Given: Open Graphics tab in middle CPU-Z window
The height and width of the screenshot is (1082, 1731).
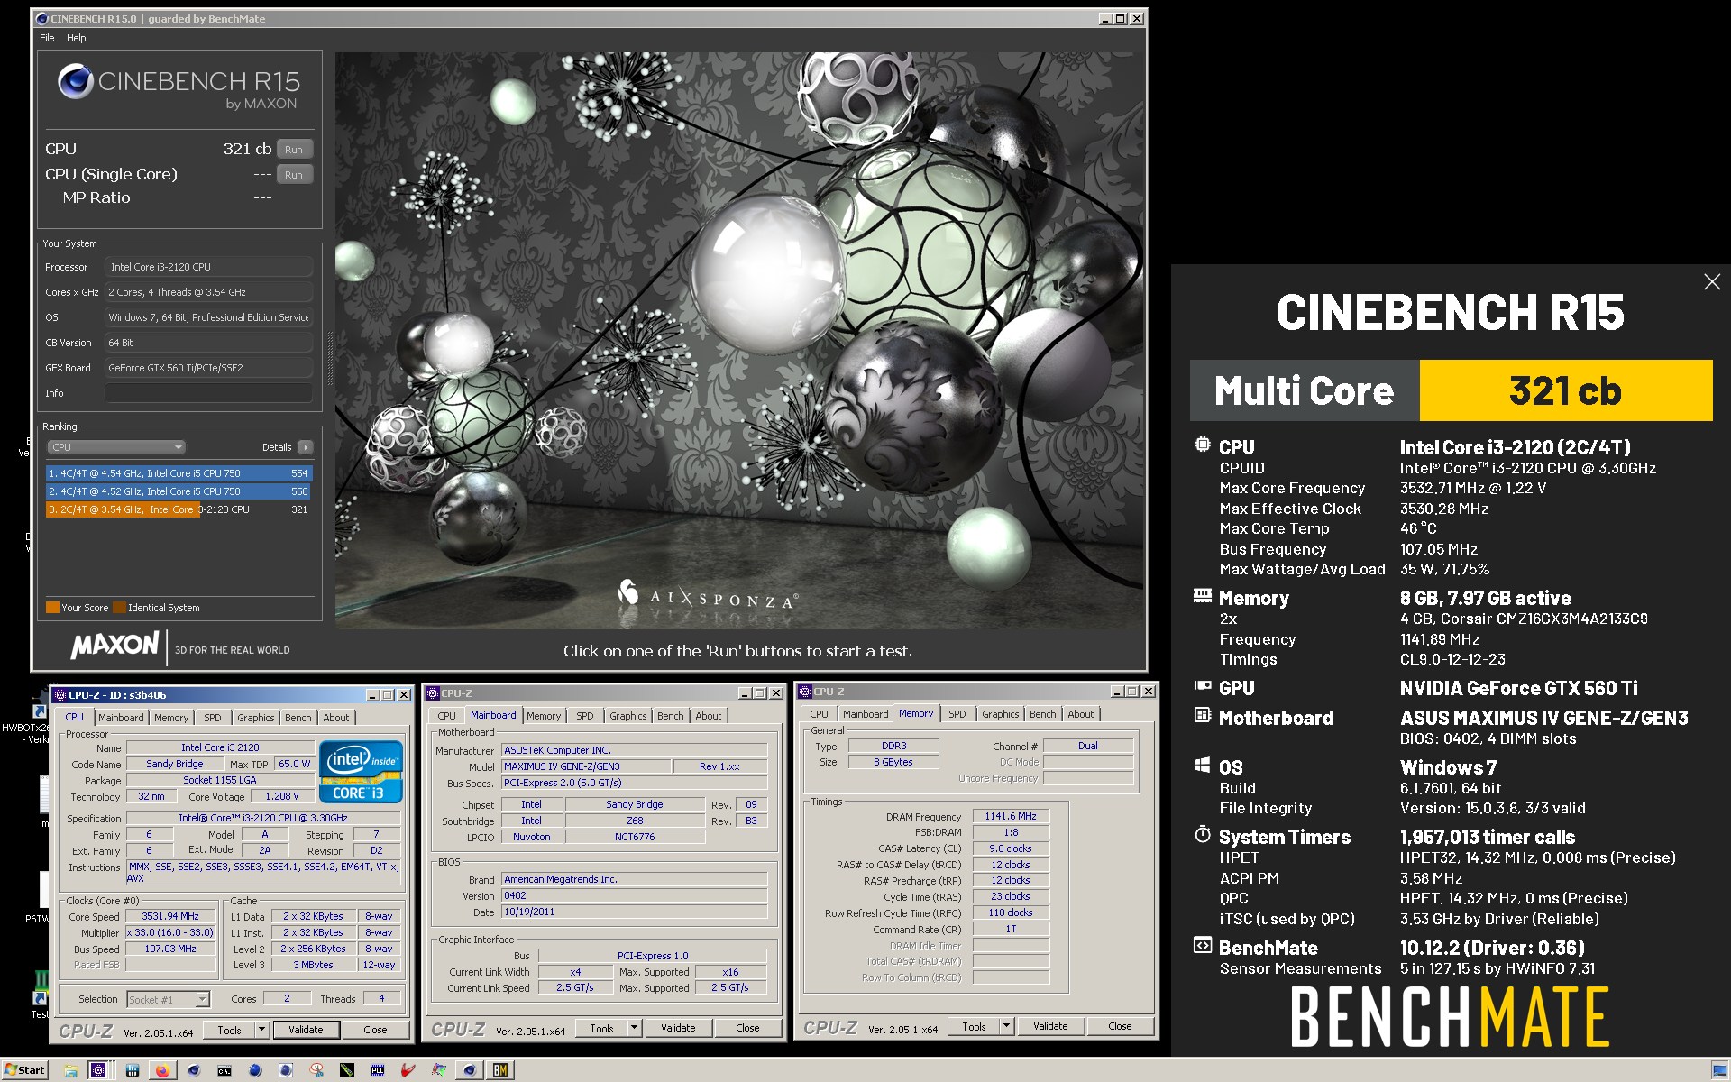Looking at the screenshot, I should (x=627, y=716).
